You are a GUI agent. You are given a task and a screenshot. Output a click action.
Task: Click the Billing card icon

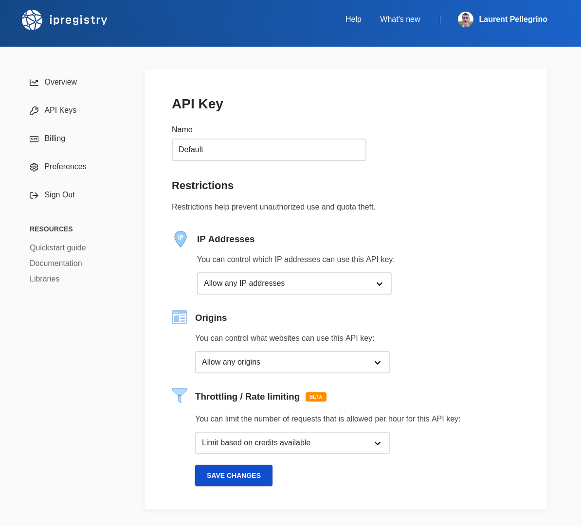(34, 139)
